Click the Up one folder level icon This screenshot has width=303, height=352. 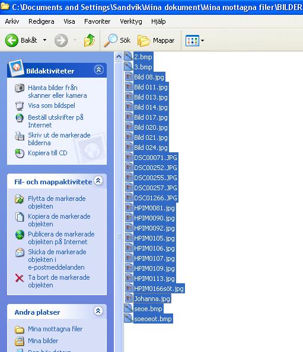click(x=90, y=40)
